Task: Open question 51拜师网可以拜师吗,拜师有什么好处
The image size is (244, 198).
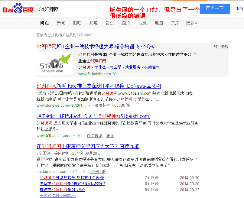Action: [72, 177]
